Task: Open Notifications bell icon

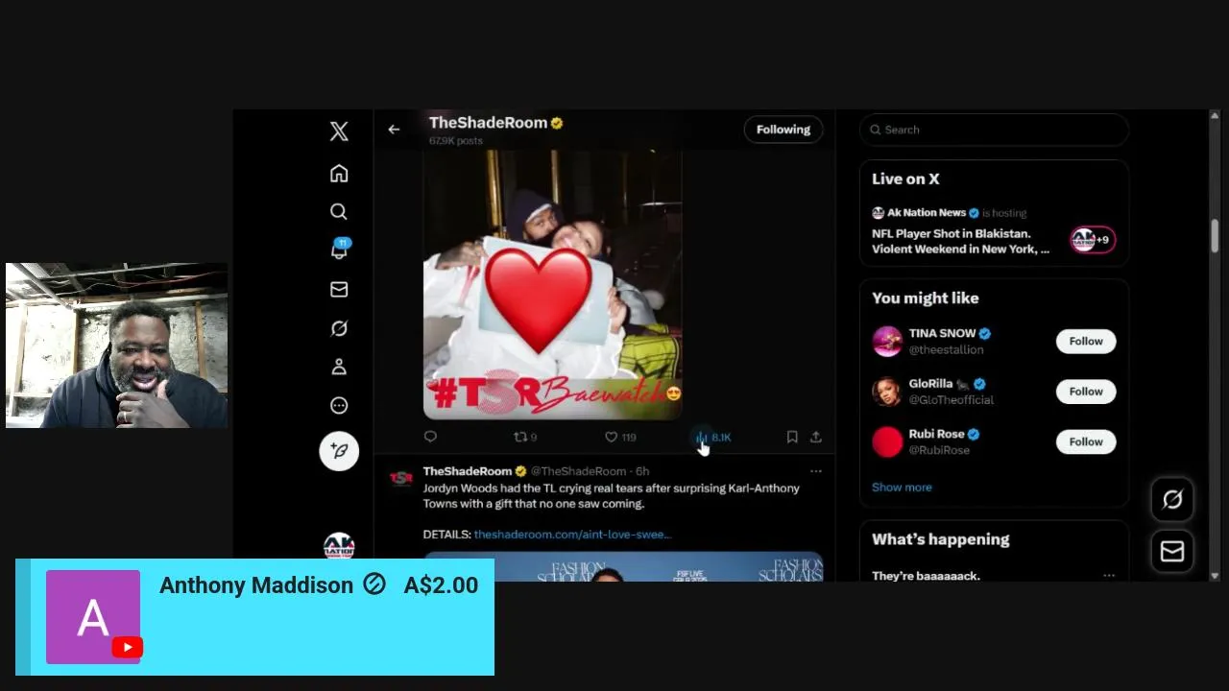Action: pyautogui.click(x=339, y=250)
